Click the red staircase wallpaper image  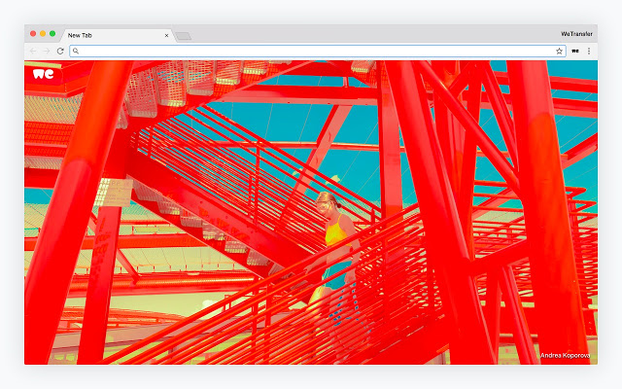pyautogui.click(x=311, y=212)
